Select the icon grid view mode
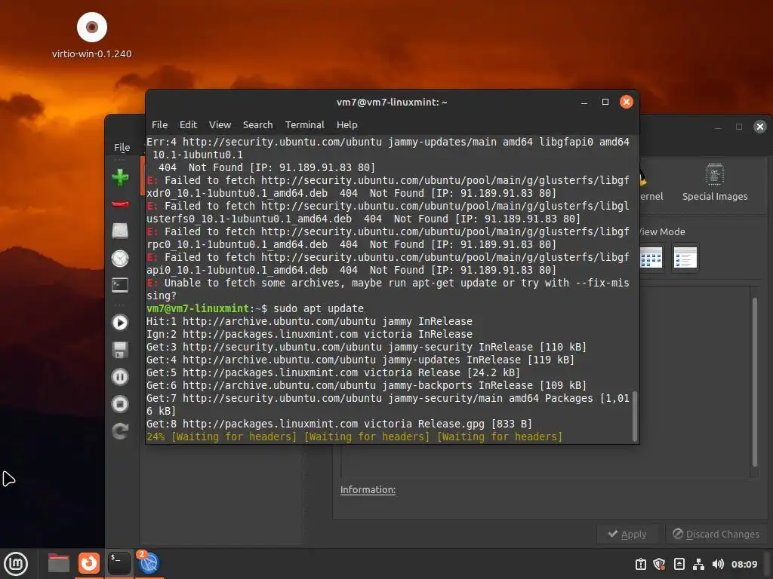Image resolution: width=773 pixels, height=579 pixels. pyautogui.click(x=651, y=258)
